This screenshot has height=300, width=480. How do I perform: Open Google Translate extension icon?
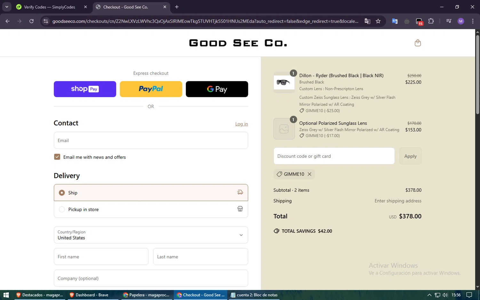coord(395,21)
